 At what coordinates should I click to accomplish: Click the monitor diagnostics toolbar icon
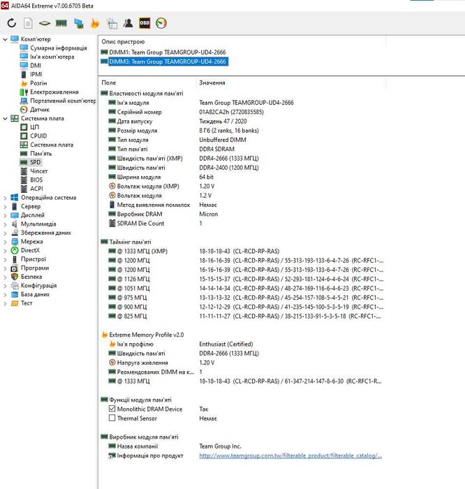(x=78, y=23)
